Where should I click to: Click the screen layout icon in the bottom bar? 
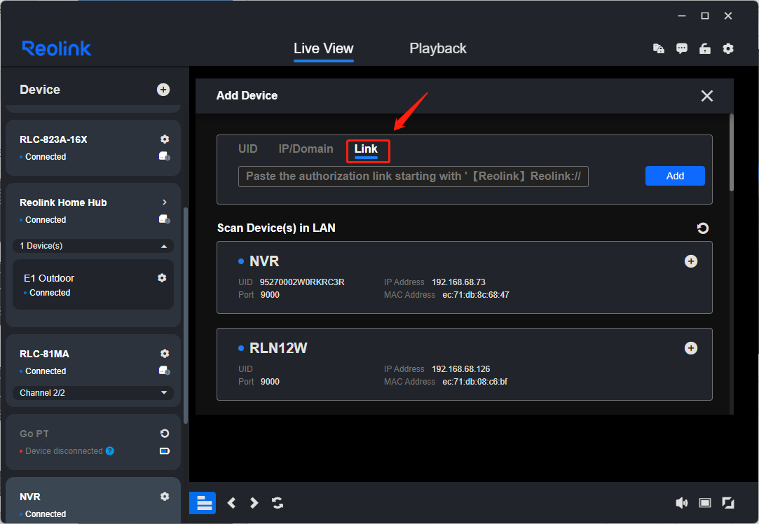click(705, 503)
